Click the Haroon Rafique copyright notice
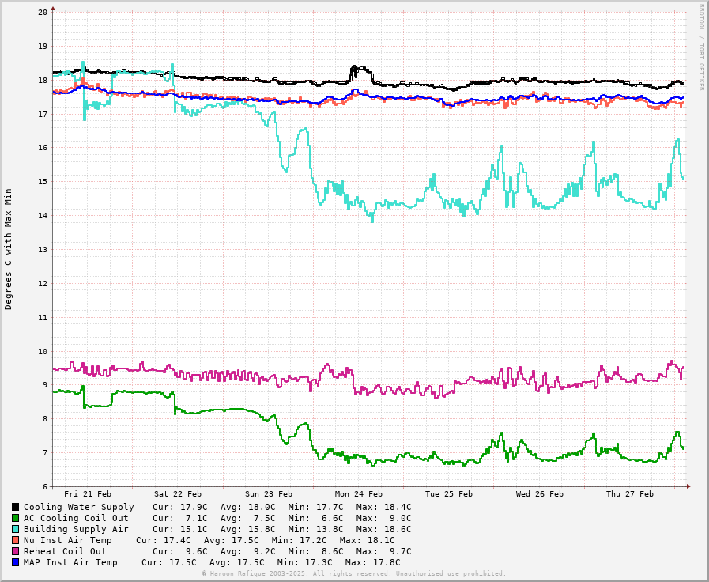This screenshot has width=709, height=582. 353,573
